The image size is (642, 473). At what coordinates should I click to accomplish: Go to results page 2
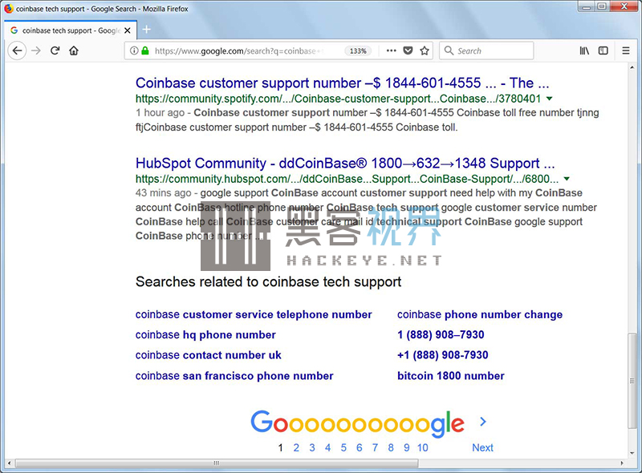(296, 447)
